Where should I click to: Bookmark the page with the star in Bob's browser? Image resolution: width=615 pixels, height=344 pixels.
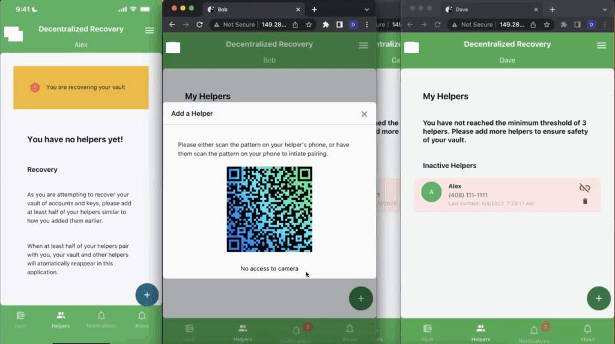click(309, 25)
